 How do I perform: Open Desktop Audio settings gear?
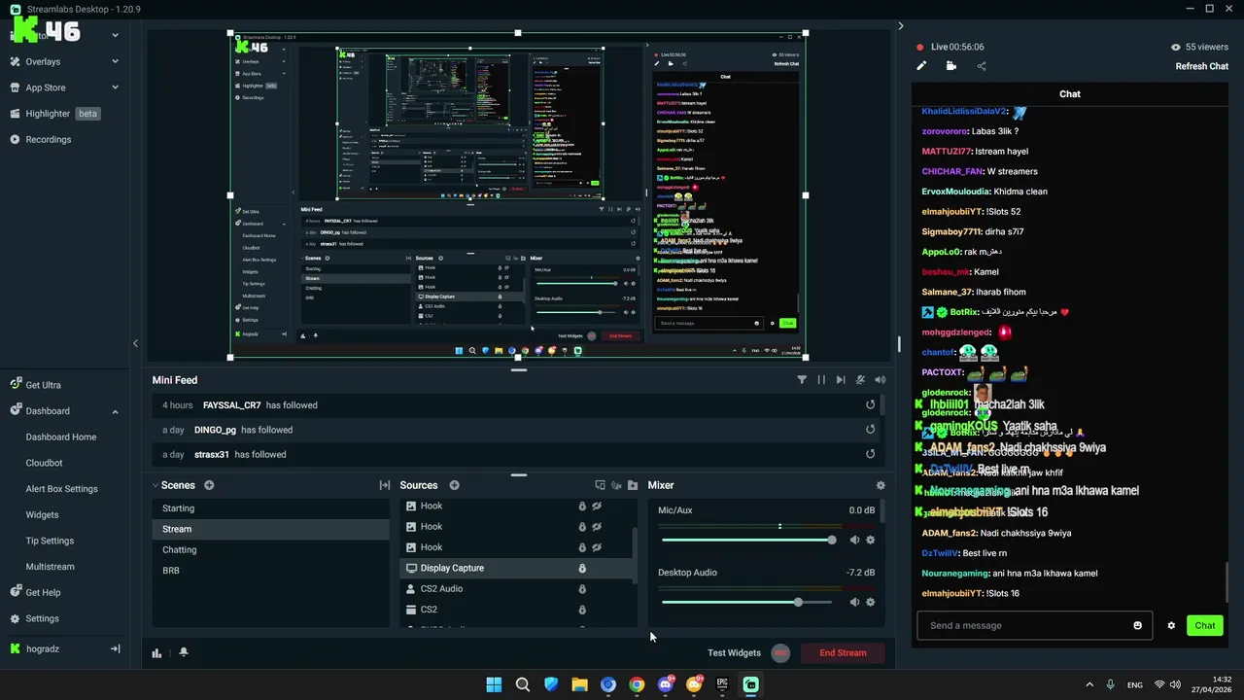[870, 602]
